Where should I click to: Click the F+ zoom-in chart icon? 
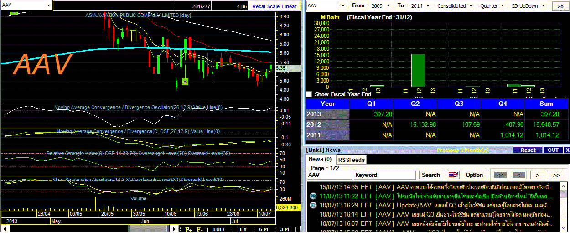[x=189, y=229]
